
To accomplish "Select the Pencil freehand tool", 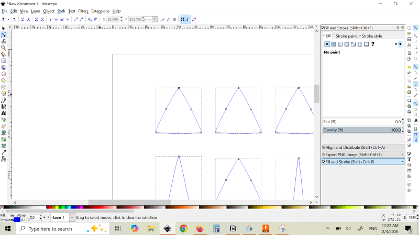I will tap(4, 93).
